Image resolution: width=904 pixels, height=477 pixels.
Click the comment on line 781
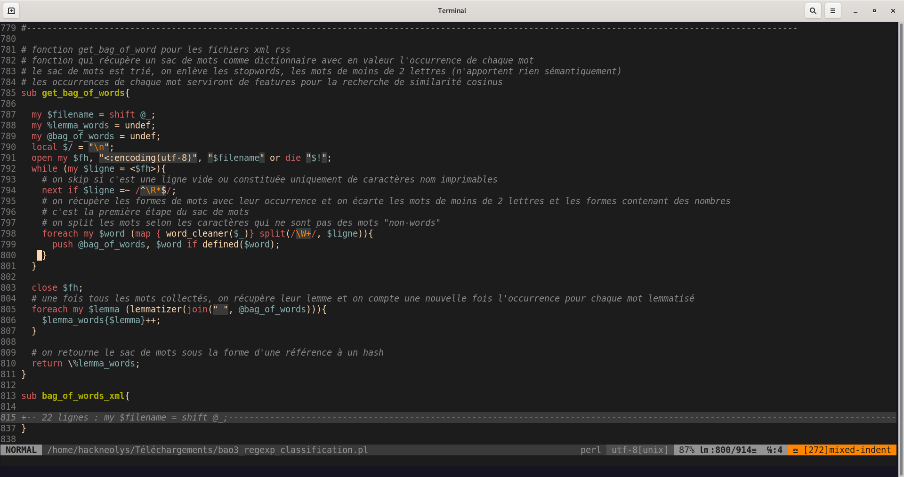[x=156, y=49]
